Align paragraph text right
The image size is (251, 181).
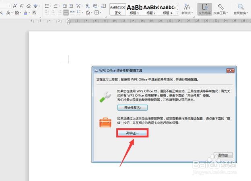tap(60, 12)
